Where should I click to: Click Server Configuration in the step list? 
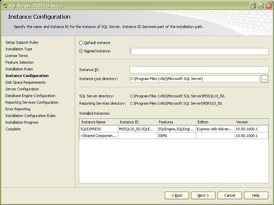pos(22,89)
